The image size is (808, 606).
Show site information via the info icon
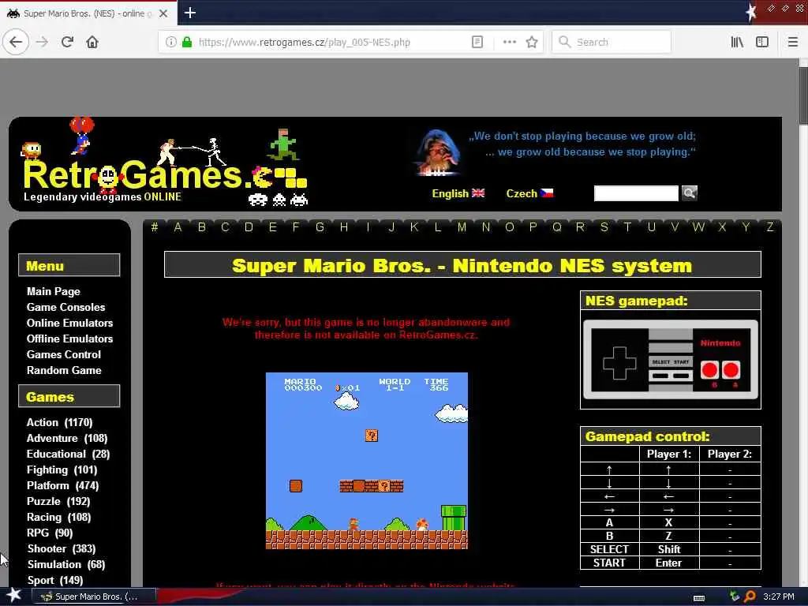[171, 42]
